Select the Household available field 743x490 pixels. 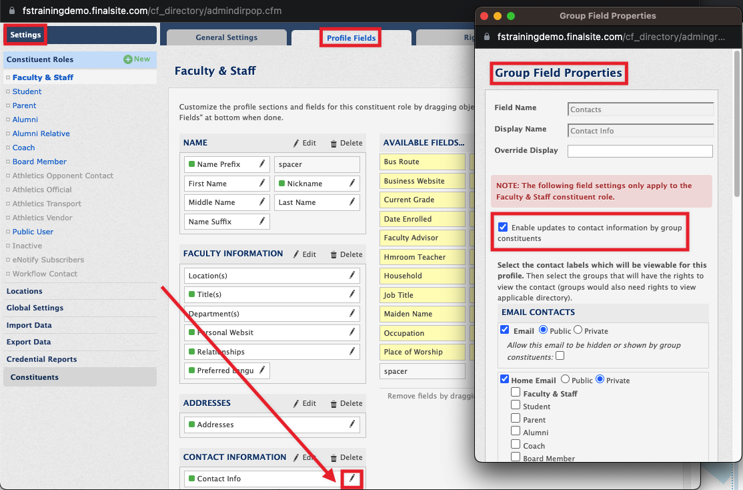click(422, 276)
